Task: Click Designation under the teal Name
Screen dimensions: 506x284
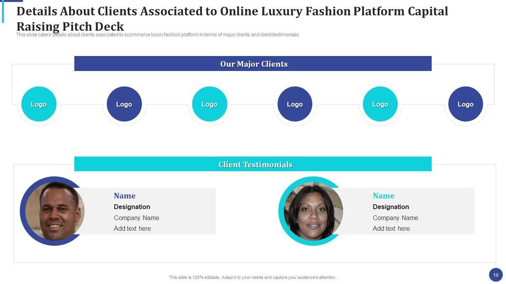Action: click(x=391, y=207)
